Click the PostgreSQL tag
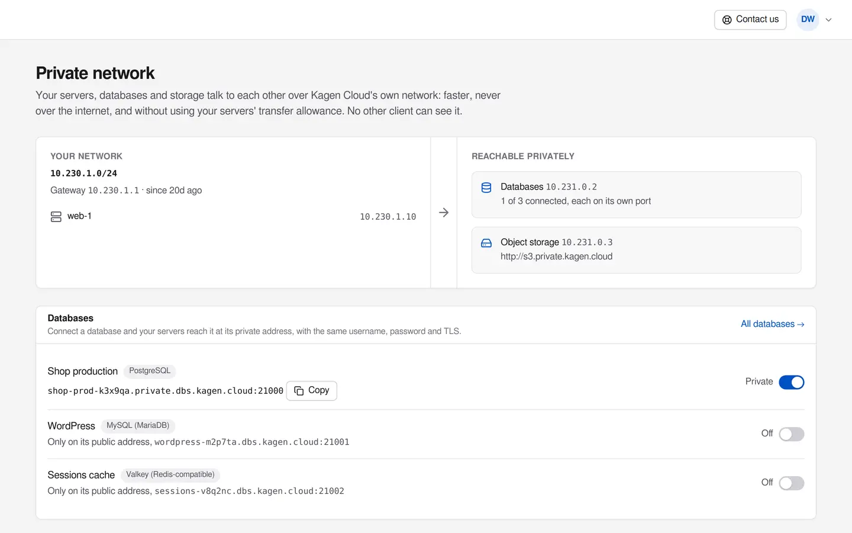This screenshot has height=533, width=852. click(150, 371)
